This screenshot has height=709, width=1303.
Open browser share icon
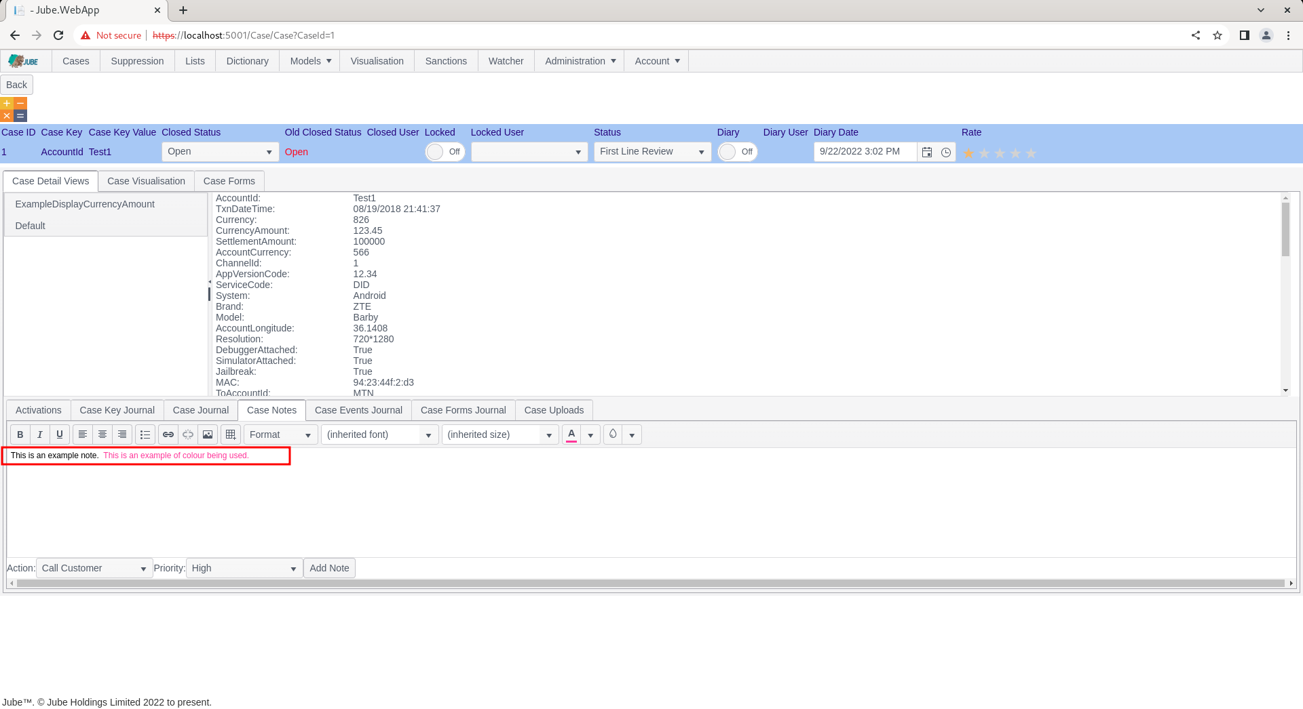point(1196,35)
